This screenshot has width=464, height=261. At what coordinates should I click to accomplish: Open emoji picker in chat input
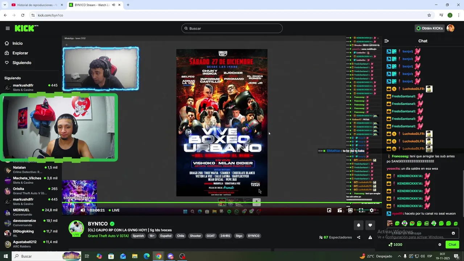coord(453,233)
